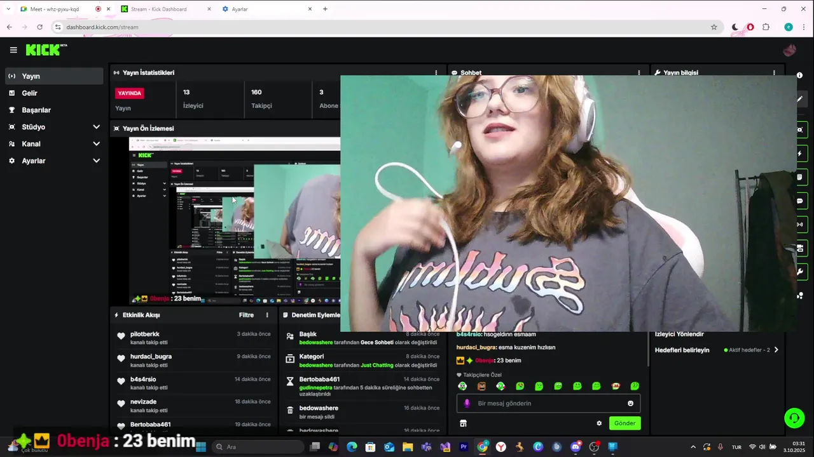Screen dimensions: 814x457
Task: Open Discord from the taskbar
Action: [576, 447]
